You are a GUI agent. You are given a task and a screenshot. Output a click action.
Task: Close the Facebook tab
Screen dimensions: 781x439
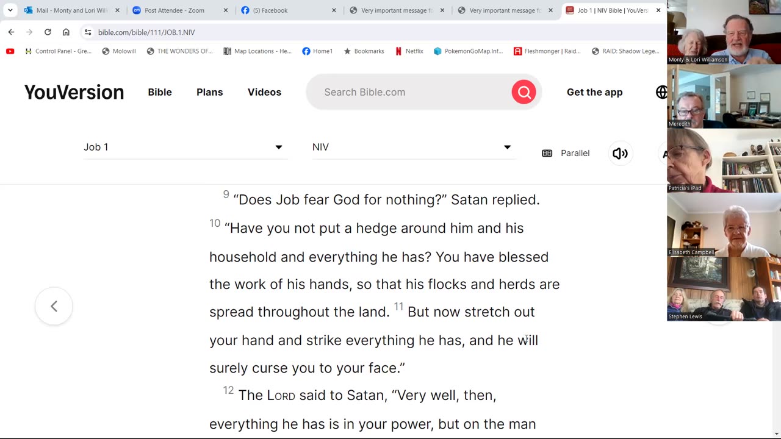tap(334, 10)
